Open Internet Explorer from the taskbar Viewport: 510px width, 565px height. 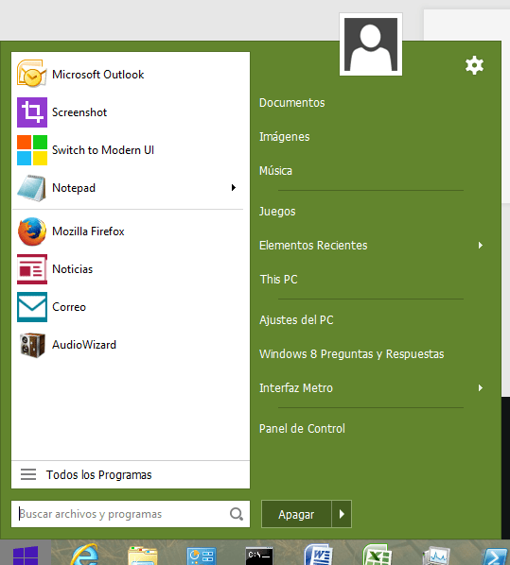[84, 555]
